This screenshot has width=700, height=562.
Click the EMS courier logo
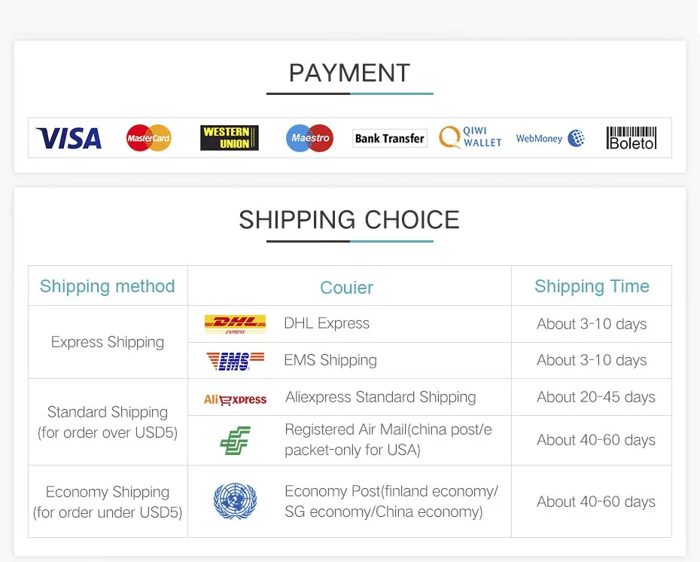(x=235, y=361)
